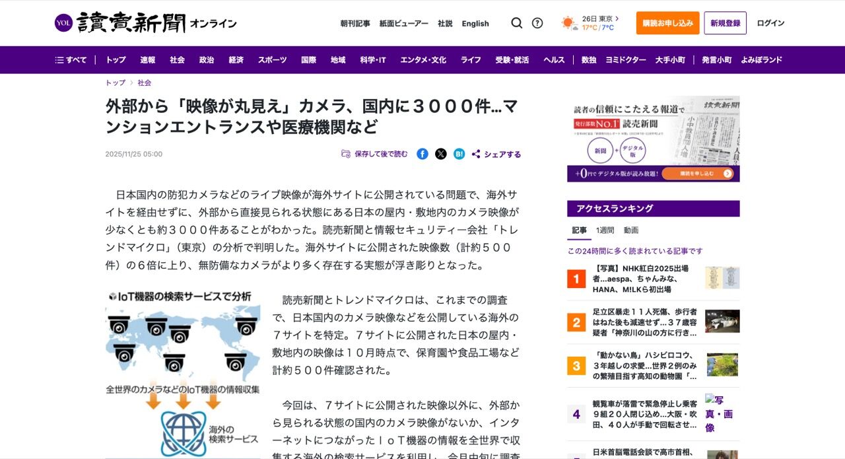Screen dimensions: 845x459
Task: Click the sunny weather icon
Action: (568, 23)
